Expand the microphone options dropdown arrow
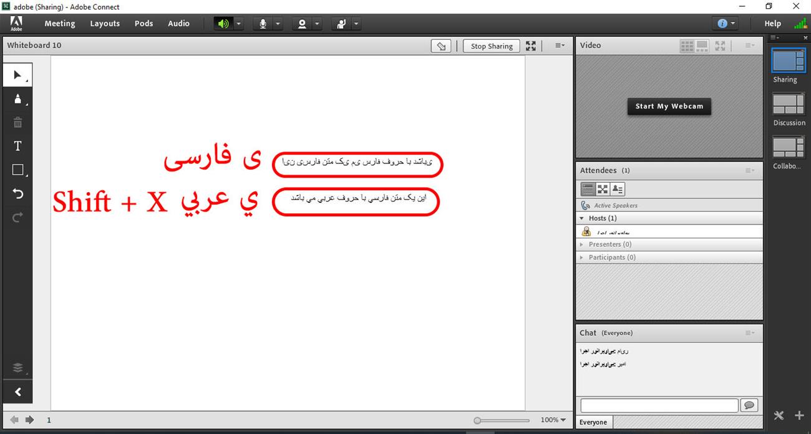 point(278,24)
